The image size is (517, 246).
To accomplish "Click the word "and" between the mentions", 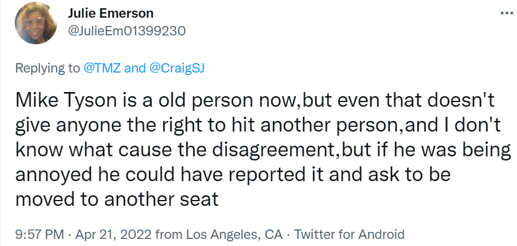I will pos(135,68).
